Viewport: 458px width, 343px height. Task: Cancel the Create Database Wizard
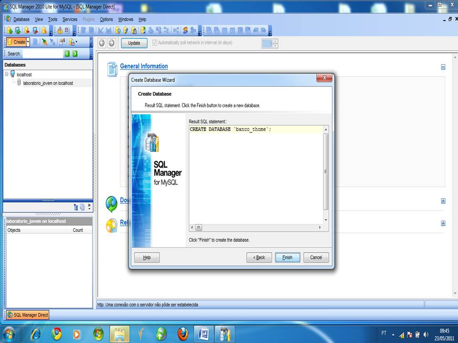[x=316, y=257]
